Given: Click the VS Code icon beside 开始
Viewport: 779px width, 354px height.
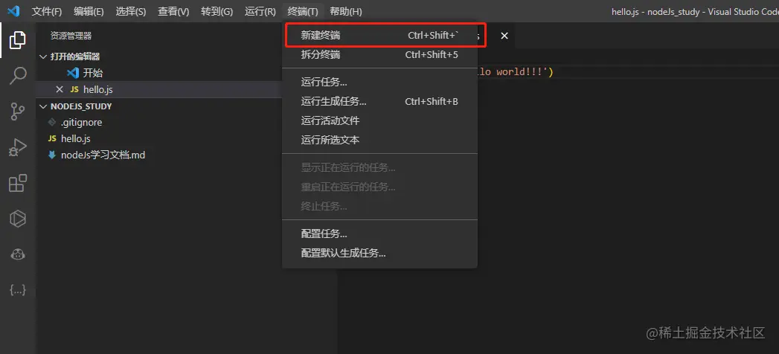Looking at the screenshot, I should 73,73.
